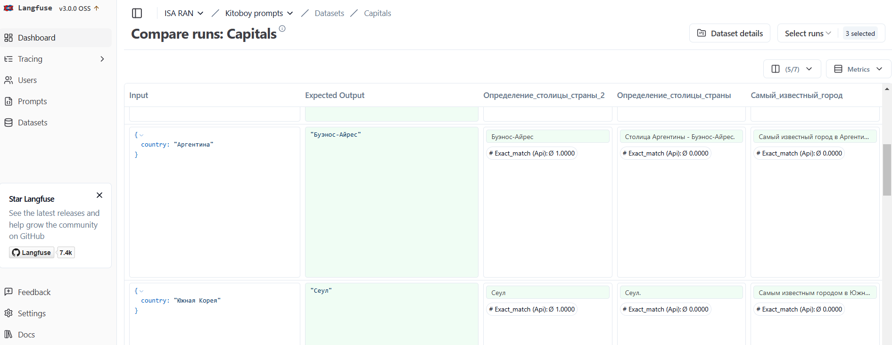
Task: Dismiss the Star Langfuse card
Action: pos(99,195)
